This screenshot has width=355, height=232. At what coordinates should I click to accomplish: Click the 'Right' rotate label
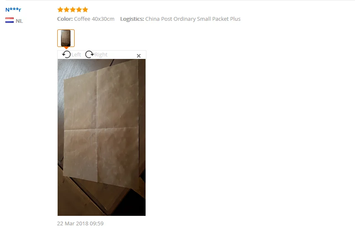(x=101, y=55)
